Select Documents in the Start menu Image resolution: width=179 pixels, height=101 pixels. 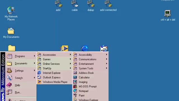point(21,63)
